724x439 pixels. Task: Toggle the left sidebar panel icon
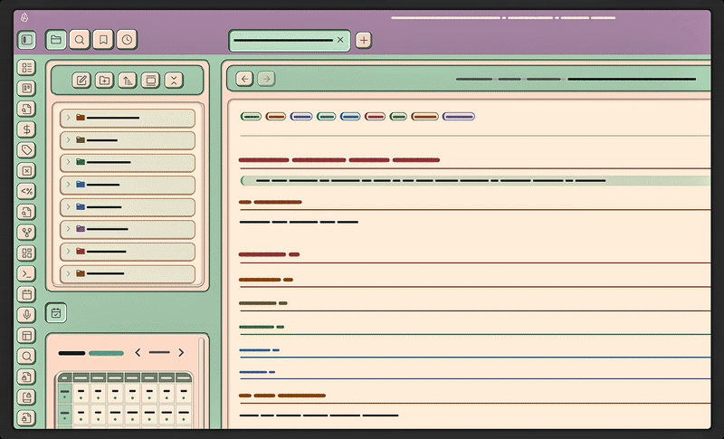(27, 40)
